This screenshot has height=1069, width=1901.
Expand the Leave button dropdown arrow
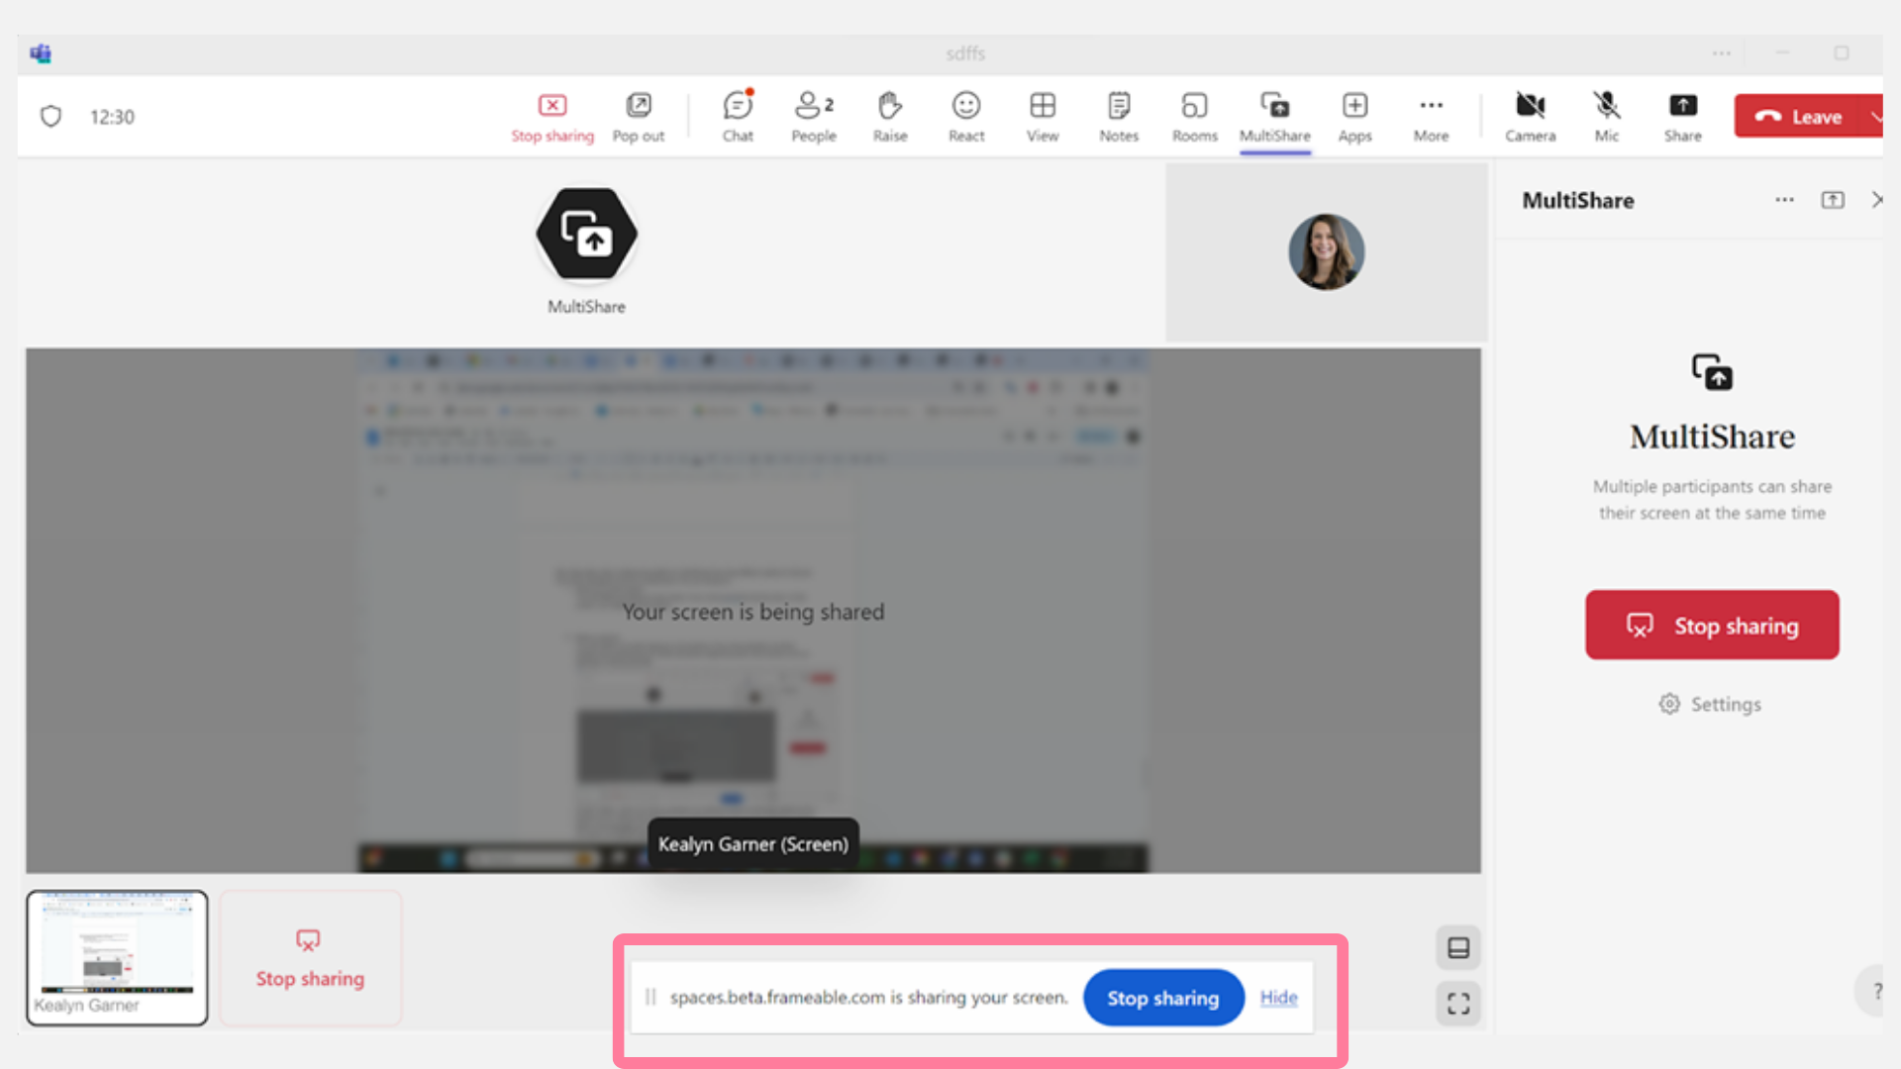point(1874,116)
